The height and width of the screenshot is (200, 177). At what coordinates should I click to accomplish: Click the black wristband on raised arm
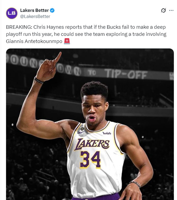pos(39,80)
